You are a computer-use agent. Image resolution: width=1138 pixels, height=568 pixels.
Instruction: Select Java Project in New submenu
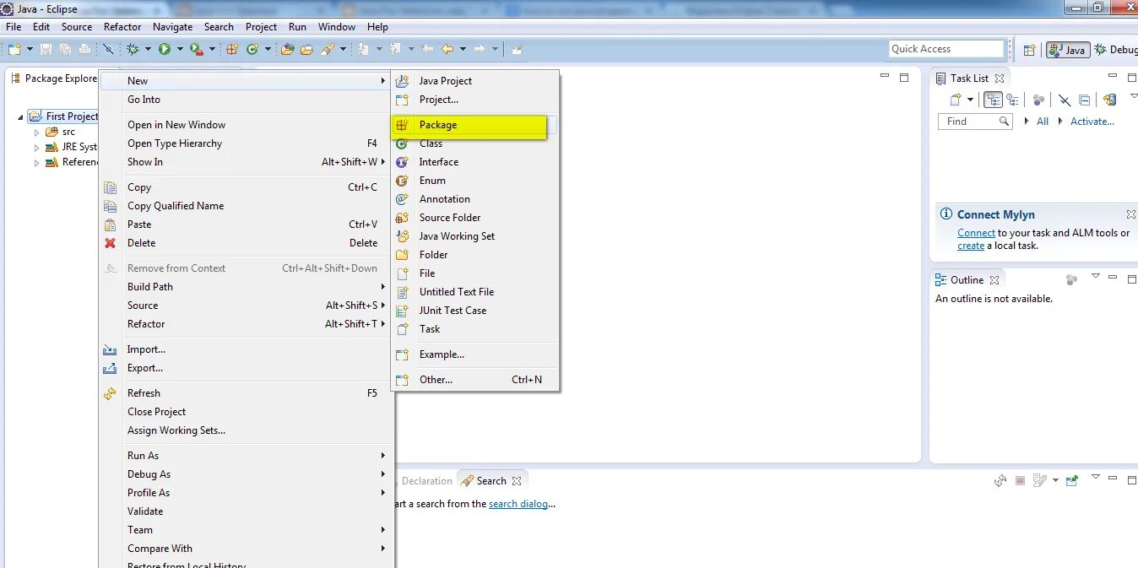click(474, 81)
